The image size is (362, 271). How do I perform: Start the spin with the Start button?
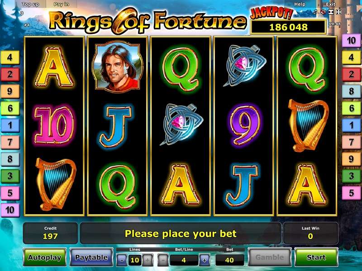pyautogui.click(x=316, y=257)
